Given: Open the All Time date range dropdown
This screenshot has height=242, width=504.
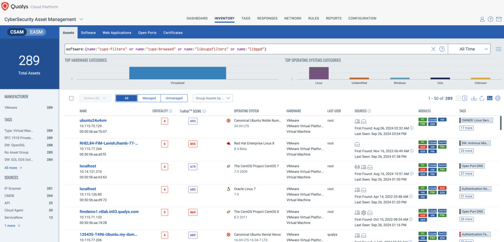Looking at the screenshot, I should (469, 49).
